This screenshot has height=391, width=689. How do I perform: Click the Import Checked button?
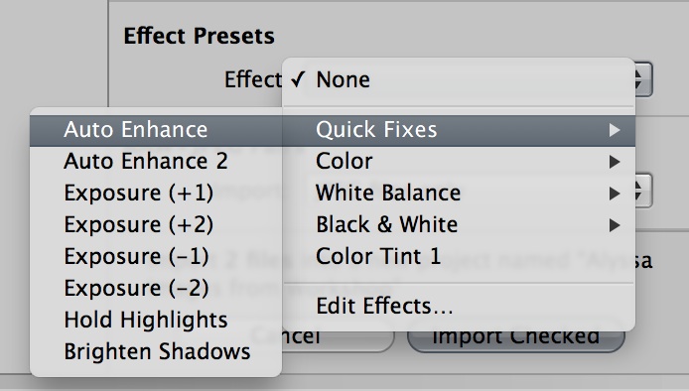pos(516,337)
